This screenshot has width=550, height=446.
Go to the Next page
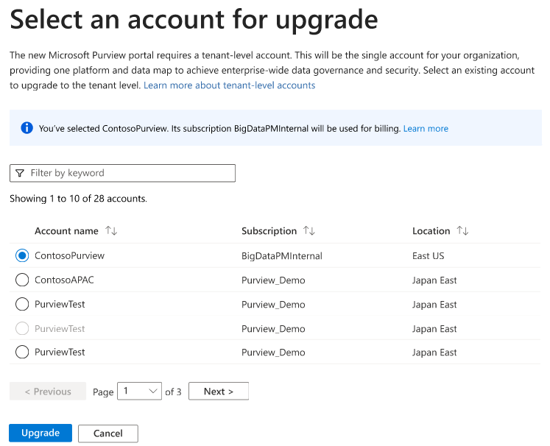pyautogui.click(x=219, y=391)
